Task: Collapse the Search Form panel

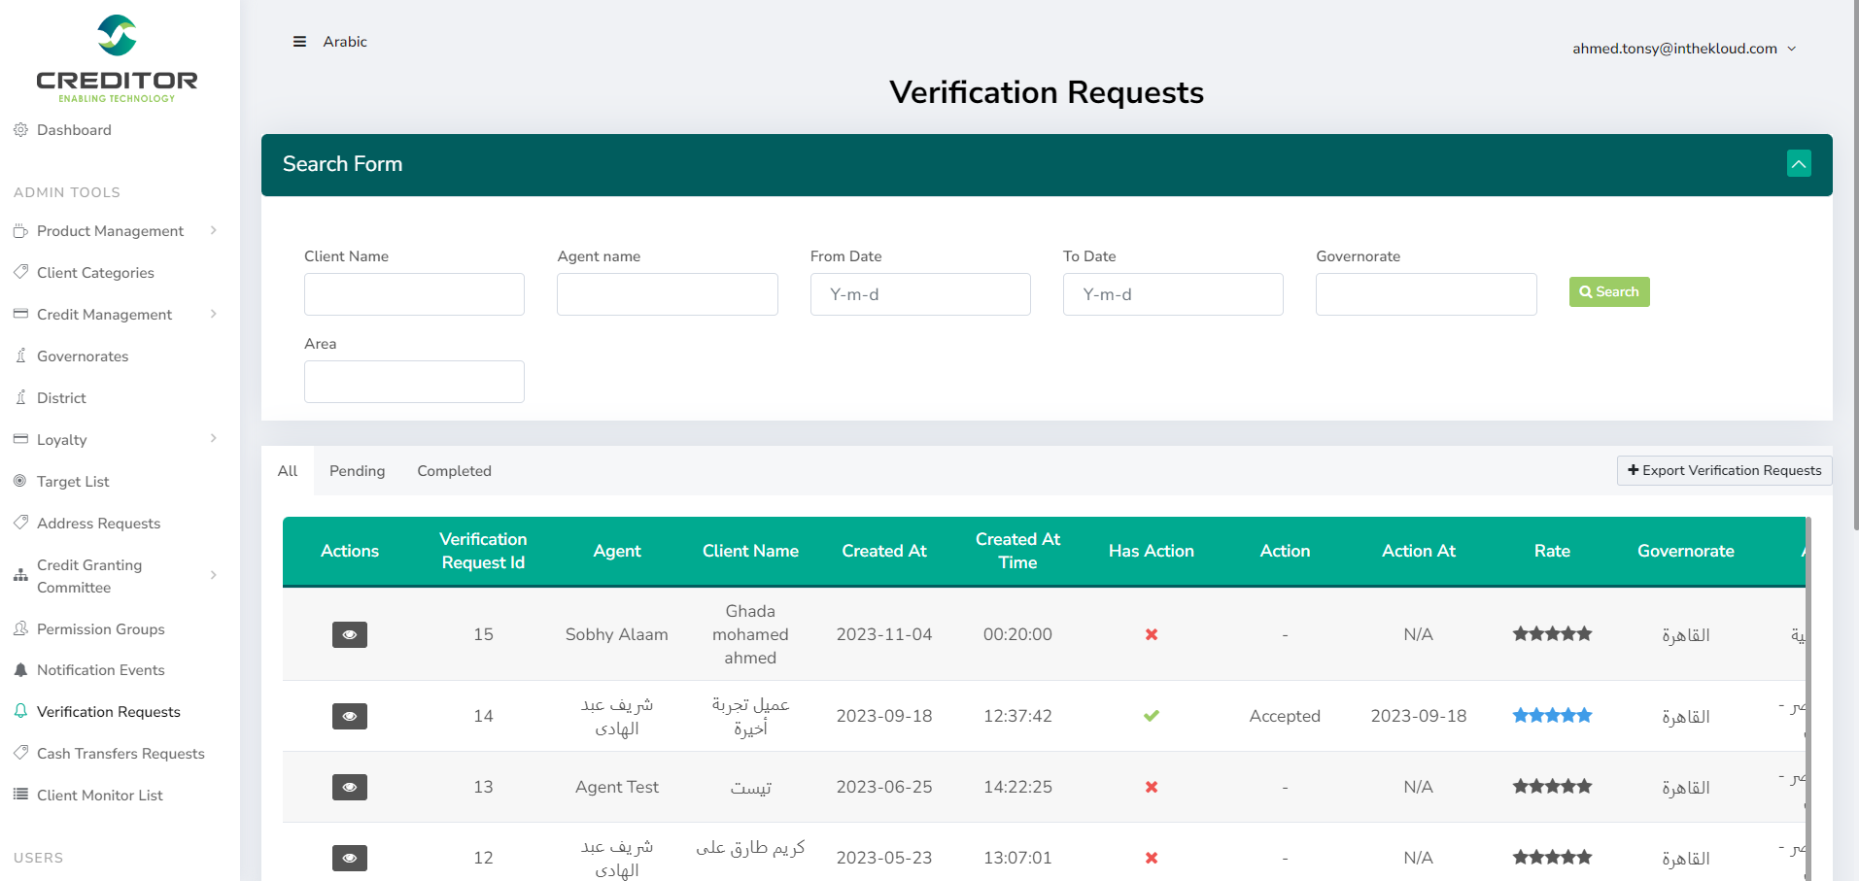Action: (1798, 164)
